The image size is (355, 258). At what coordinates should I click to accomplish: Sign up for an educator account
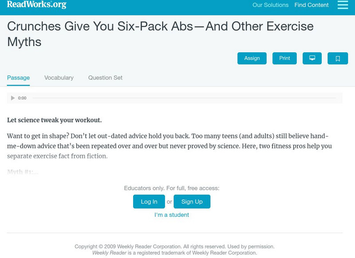(192, 201)
